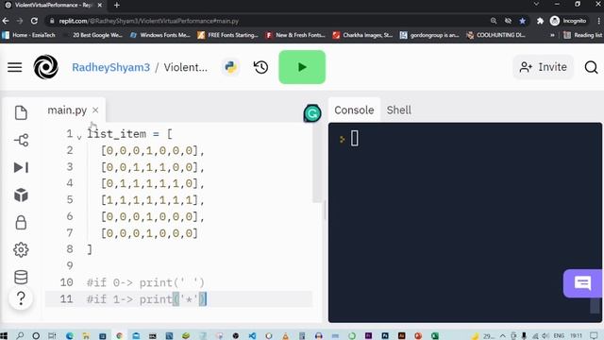Expand bookmarks overflow chevron
Screen dimensions: 604x340
click(x=552, y=35)
